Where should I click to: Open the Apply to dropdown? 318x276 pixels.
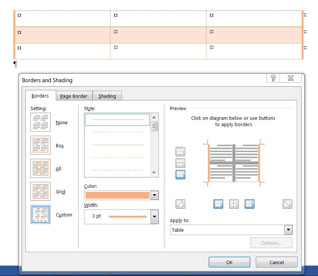pos(288,230)
